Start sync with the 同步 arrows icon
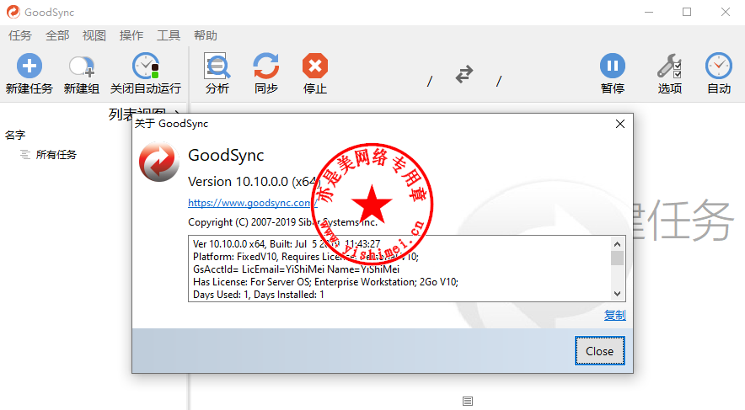The height and width of the screenshot is (410, 745). [266, 66]
